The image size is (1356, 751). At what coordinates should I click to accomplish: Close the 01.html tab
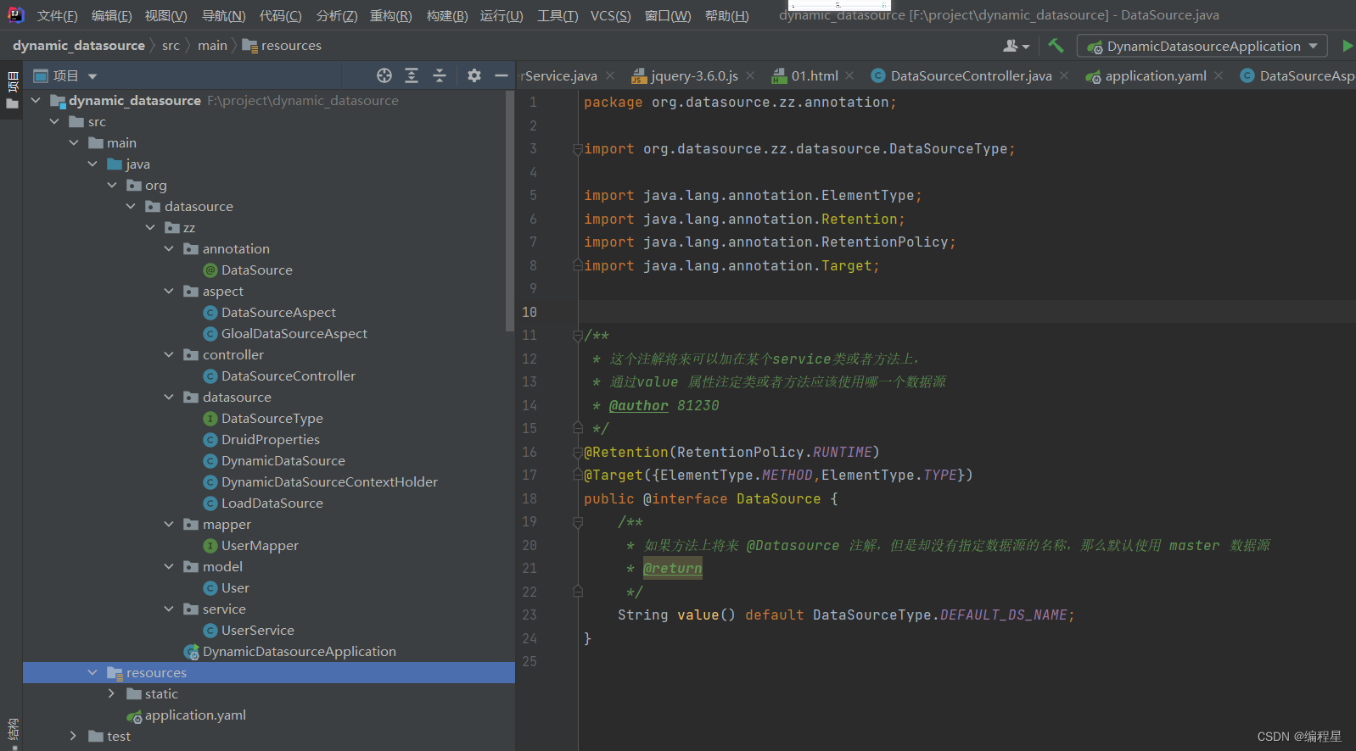point(850,75)
